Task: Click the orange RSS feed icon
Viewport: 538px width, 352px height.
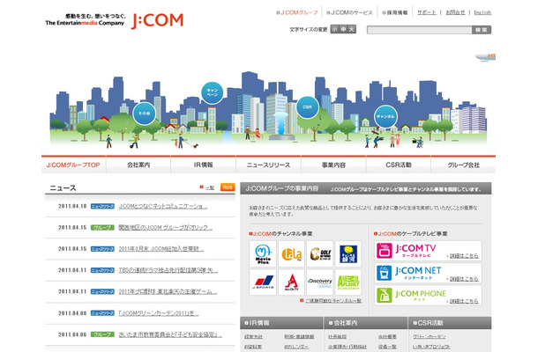Action: 228,187
